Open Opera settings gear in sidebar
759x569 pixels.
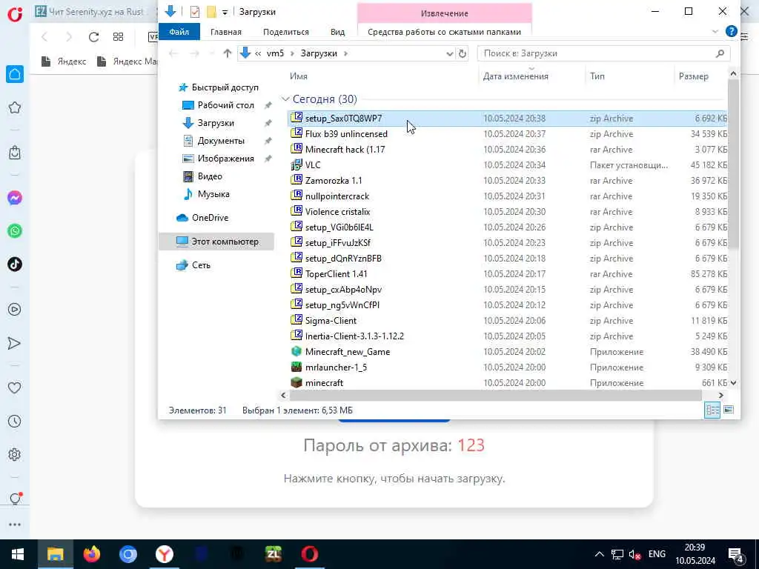(15, 454)
